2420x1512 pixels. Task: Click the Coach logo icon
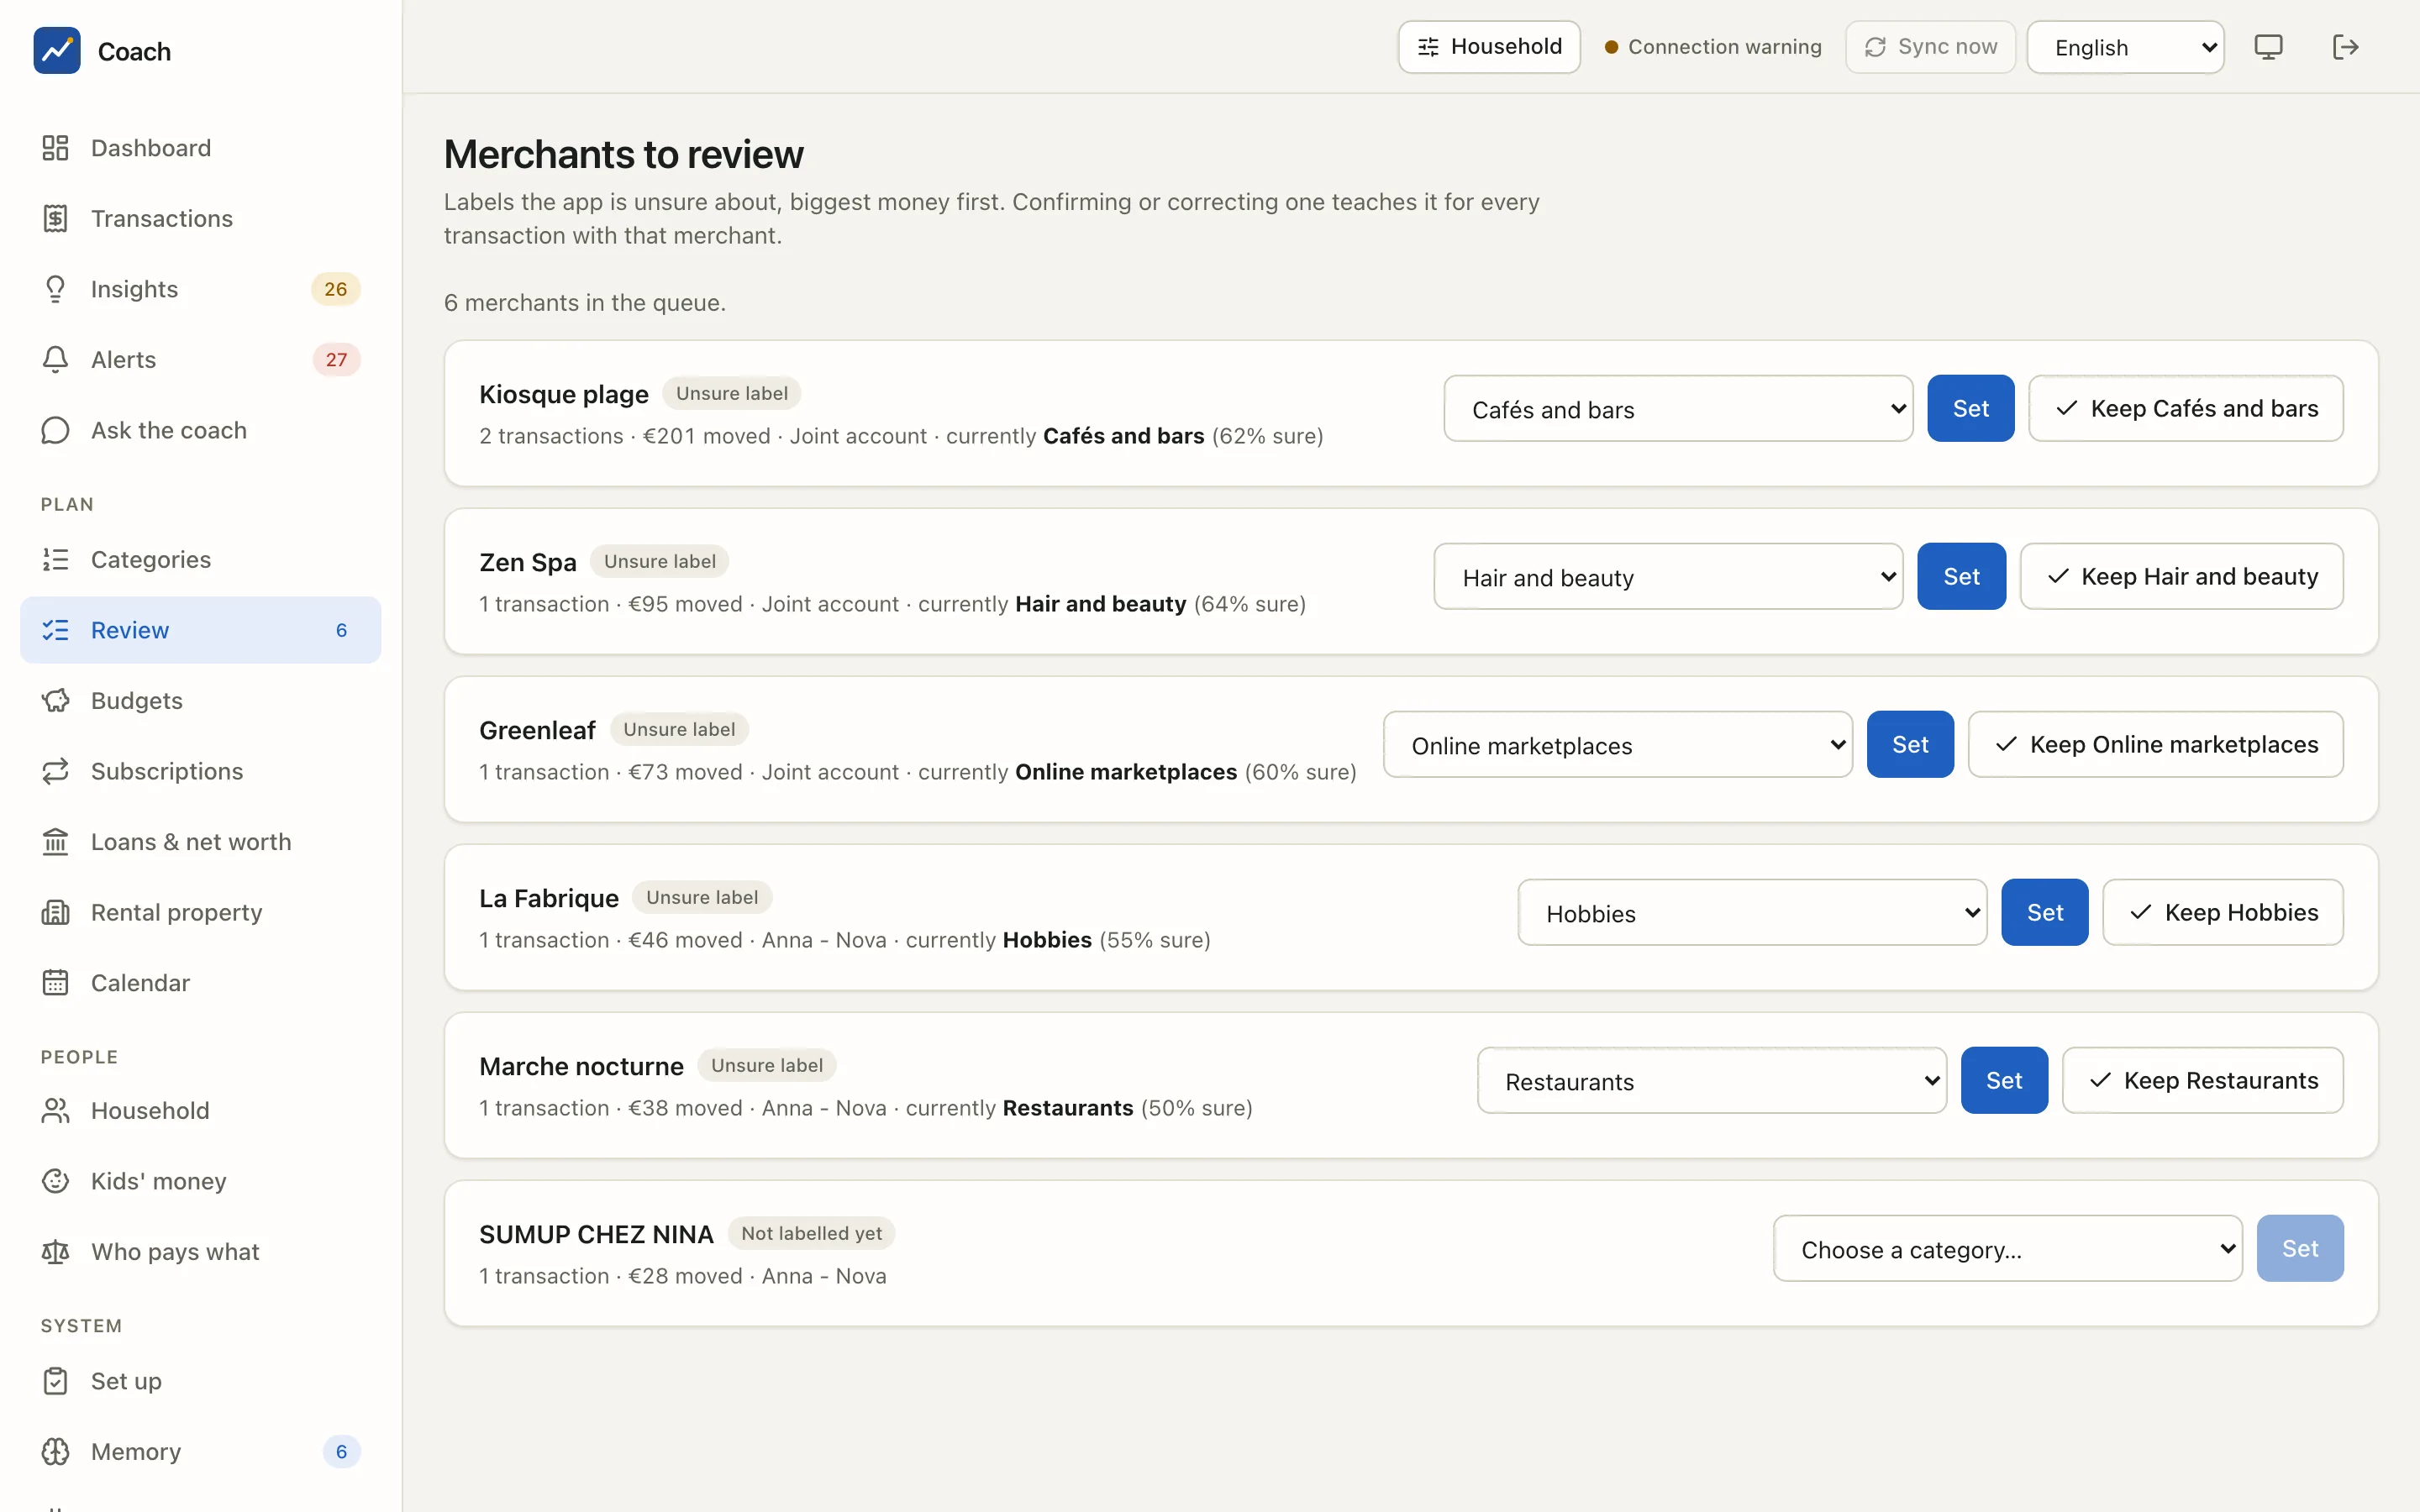(57, 50)
